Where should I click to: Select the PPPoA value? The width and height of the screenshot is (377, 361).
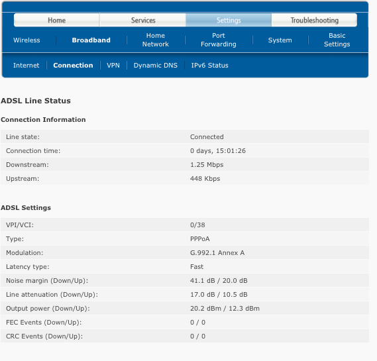[200, 239]
